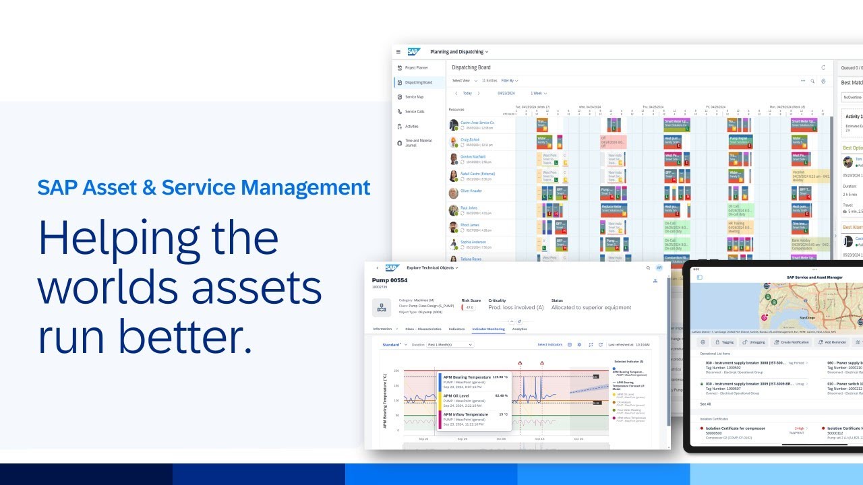Click first alert warning marker on chart

pyautogui.click(x=520, y=363)
